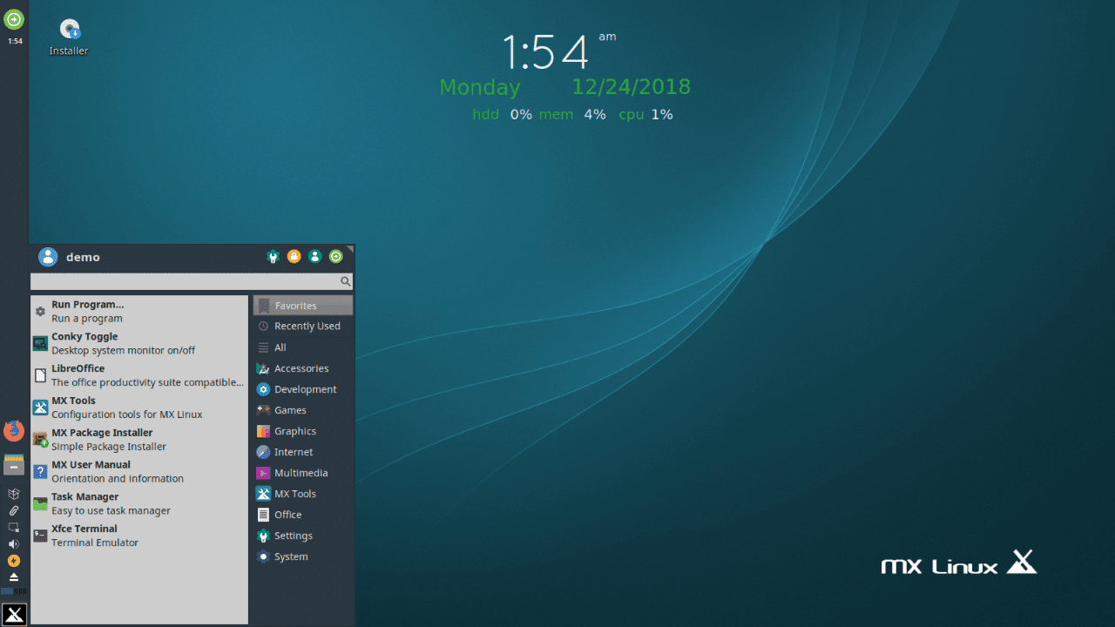Screen dimensions: 1115x627
Task: Click green log out icon in menu header
Action: (x=335, y=257)
